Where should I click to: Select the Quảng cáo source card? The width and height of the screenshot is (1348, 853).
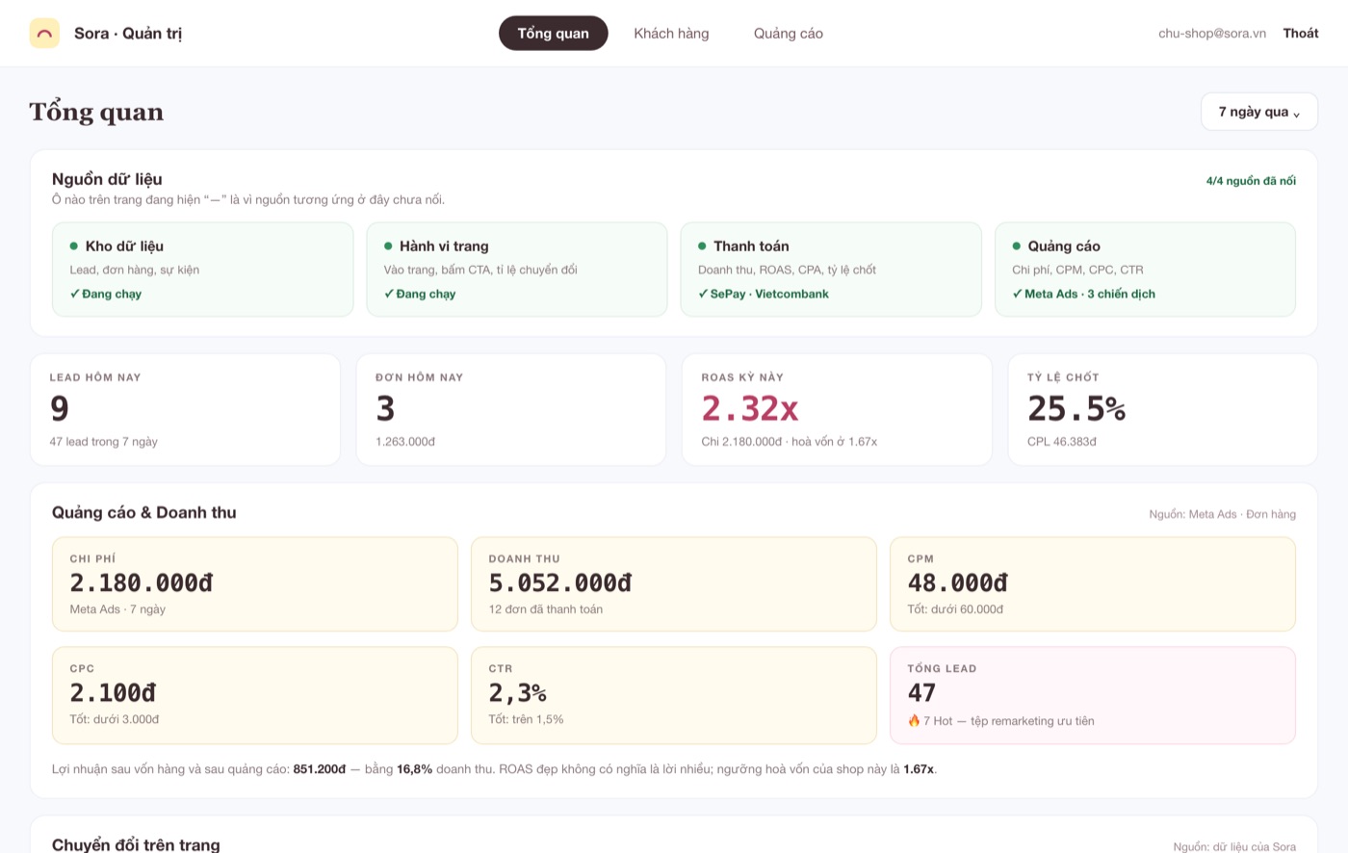coord(1145,270)
